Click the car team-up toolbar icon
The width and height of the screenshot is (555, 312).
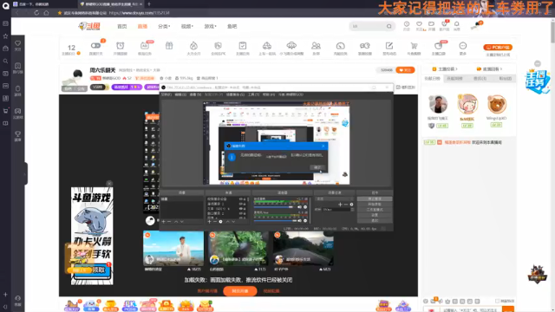point(267,46)
